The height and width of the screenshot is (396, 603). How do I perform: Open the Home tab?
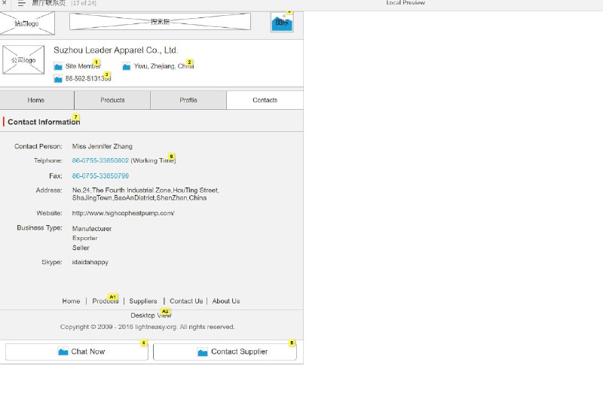click(36, 100)
